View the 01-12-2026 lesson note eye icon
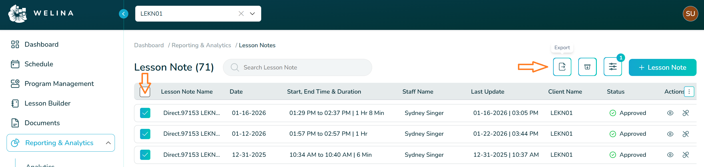 [x=670, y=134]
